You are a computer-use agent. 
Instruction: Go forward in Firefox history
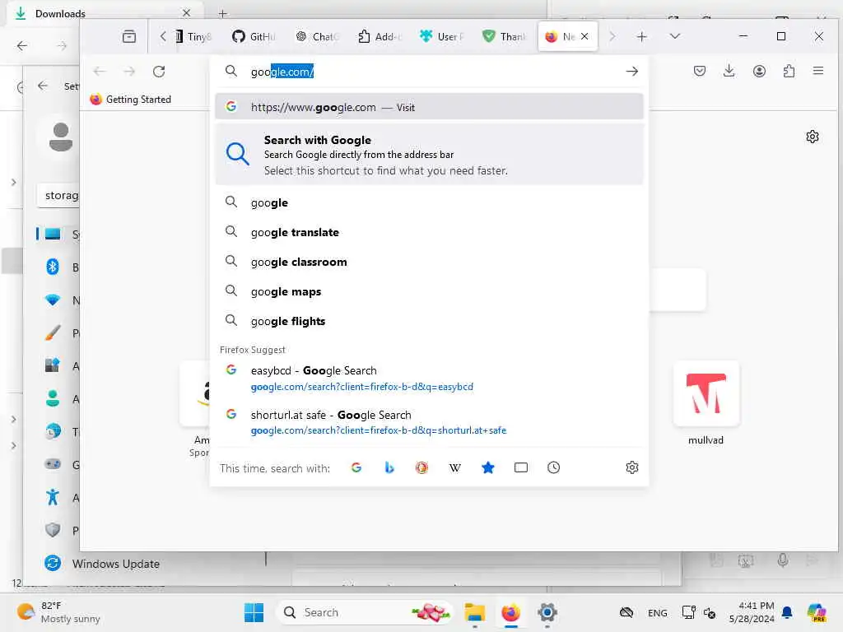129,72
